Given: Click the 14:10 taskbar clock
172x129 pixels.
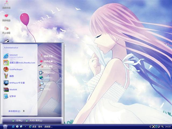Looking at the screenshot, I should tap(168, 127).
